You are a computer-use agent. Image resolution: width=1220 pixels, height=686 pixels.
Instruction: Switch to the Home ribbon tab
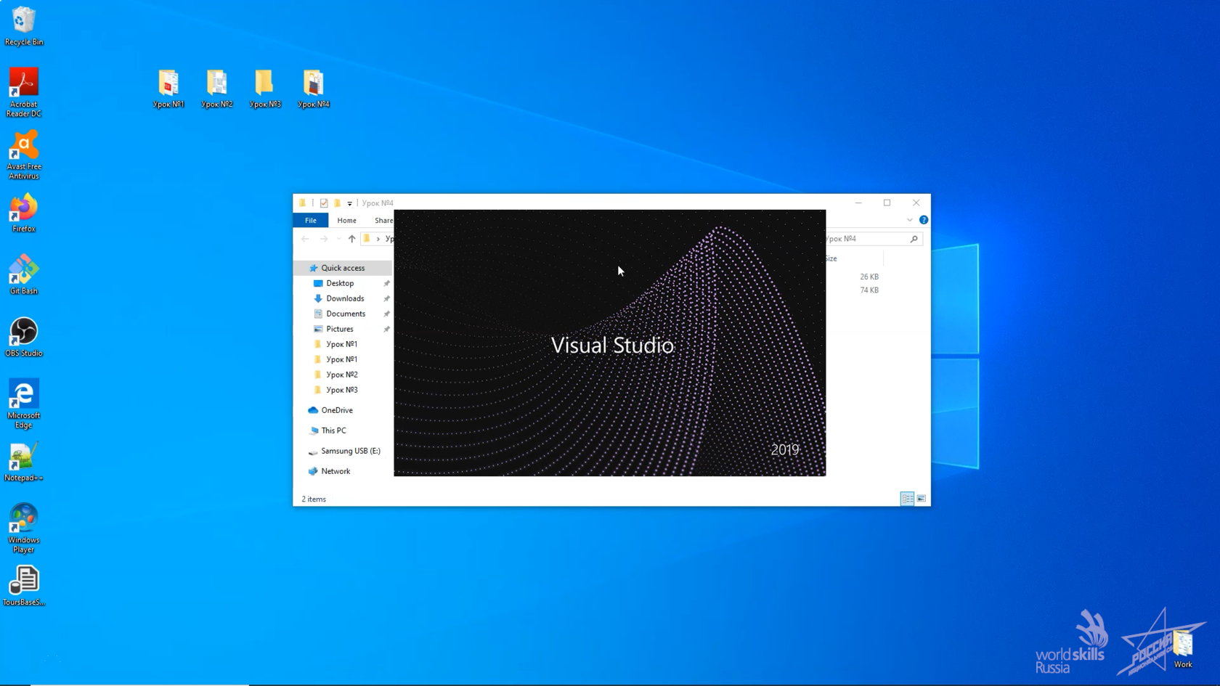tap(346, 220)
